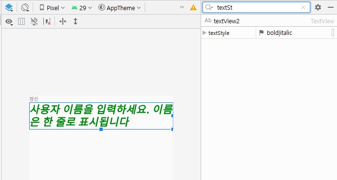The image size is (337, 180).
Task: Open search options magnifier dropdown
Action: pyautogui.click(x=209, y=7)
